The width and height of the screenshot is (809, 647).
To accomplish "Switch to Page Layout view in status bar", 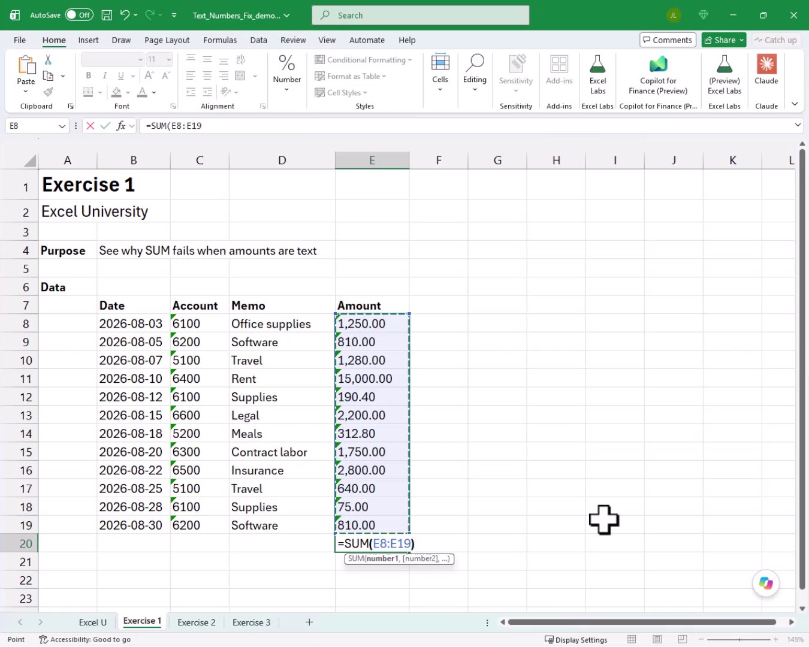I will 657,639.
